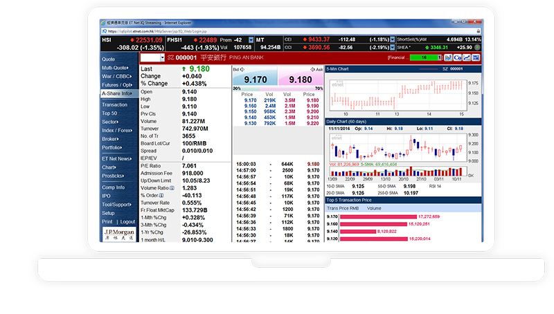Click the PING AN BANK stock name
The width and height of the screenshot is (554, 314).
click(x=247, y=57)
